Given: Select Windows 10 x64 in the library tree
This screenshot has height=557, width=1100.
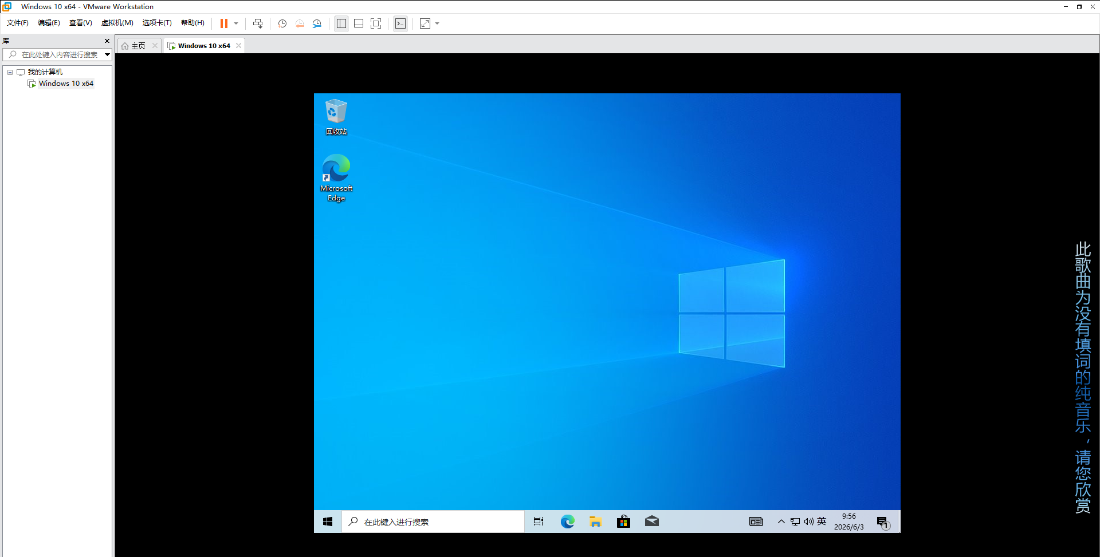Looking at the screenshot, I should click(x=66, y=84).
